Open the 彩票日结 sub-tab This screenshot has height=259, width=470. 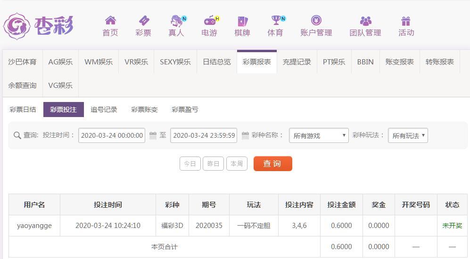tap(23, 110)
